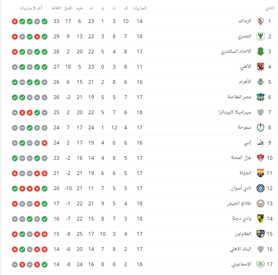Click team name طلائع الجيش
Viewport: 278px width, 275px height.
(x=239, y=203)
